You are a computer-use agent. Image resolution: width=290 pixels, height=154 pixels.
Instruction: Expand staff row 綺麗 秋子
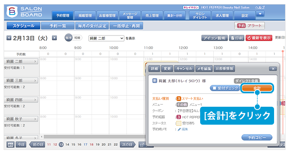[x=21, y=119]
